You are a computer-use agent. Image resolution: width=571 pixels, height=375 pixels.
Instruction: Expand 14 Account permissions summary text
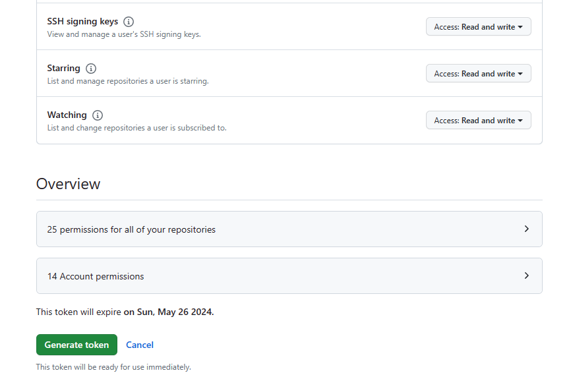(x=96, y=276)
